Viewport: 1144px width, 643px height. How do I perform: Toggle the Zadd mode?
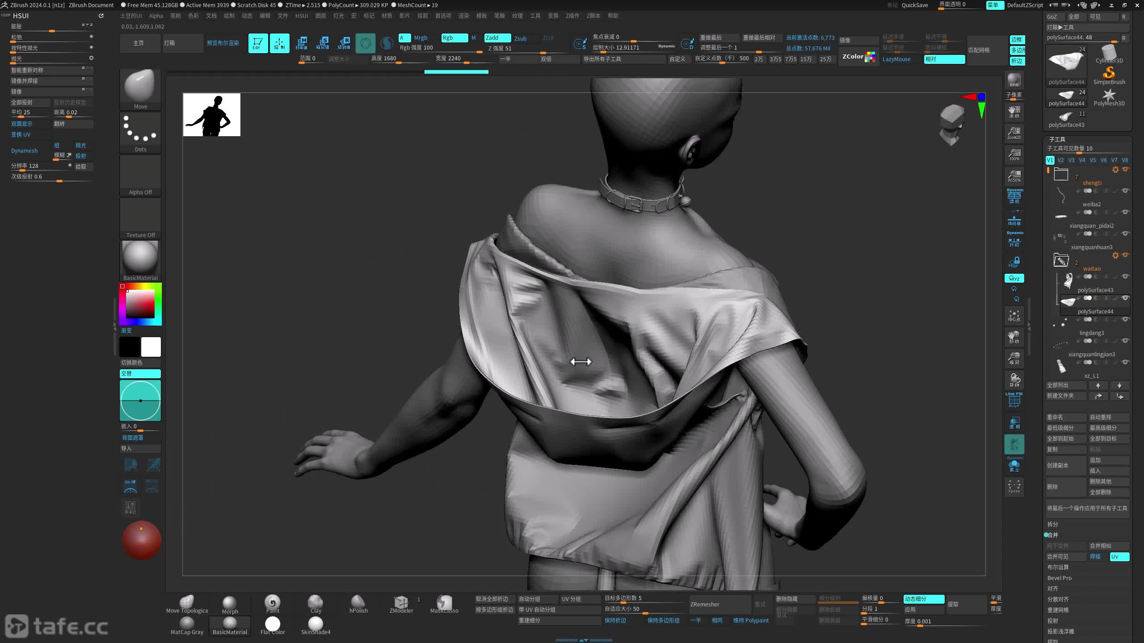[497, 38]
